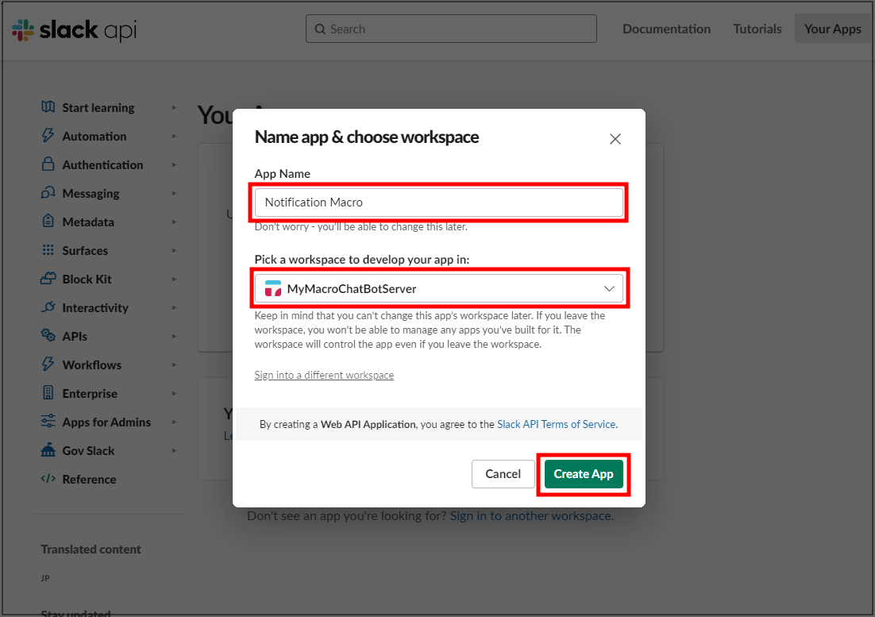Image resolution: width=875 pixels, height=617 pixels.
Task: Click the MyMacroChatBotServer workspace icon
Action: click(273, 288)
